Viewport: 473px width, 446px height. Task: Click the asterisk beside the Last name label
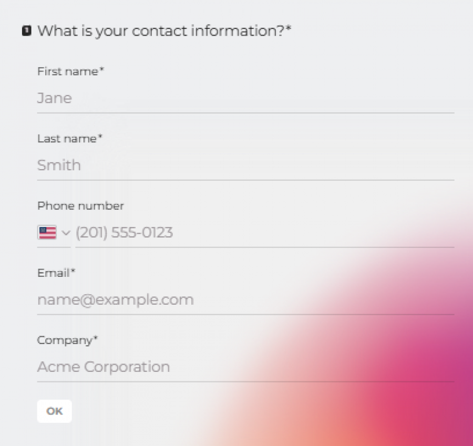[x=100, y=137]
